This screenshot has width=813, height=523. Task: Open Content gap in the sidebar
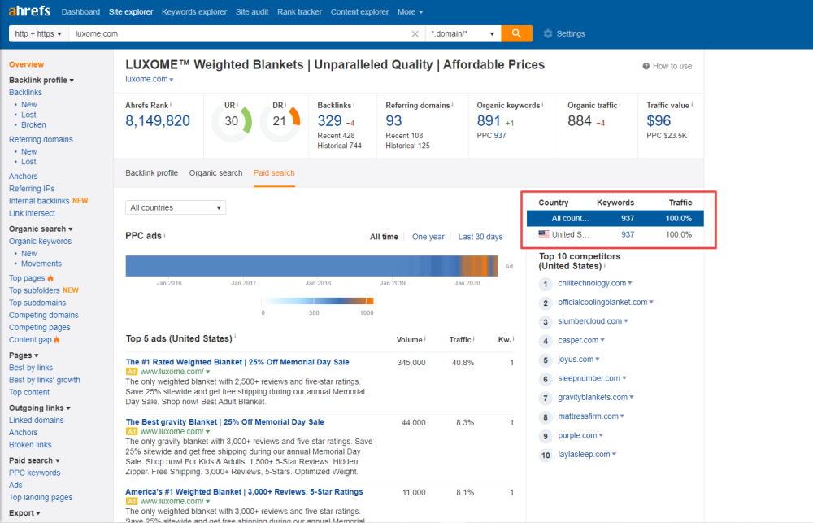(31, 339)
